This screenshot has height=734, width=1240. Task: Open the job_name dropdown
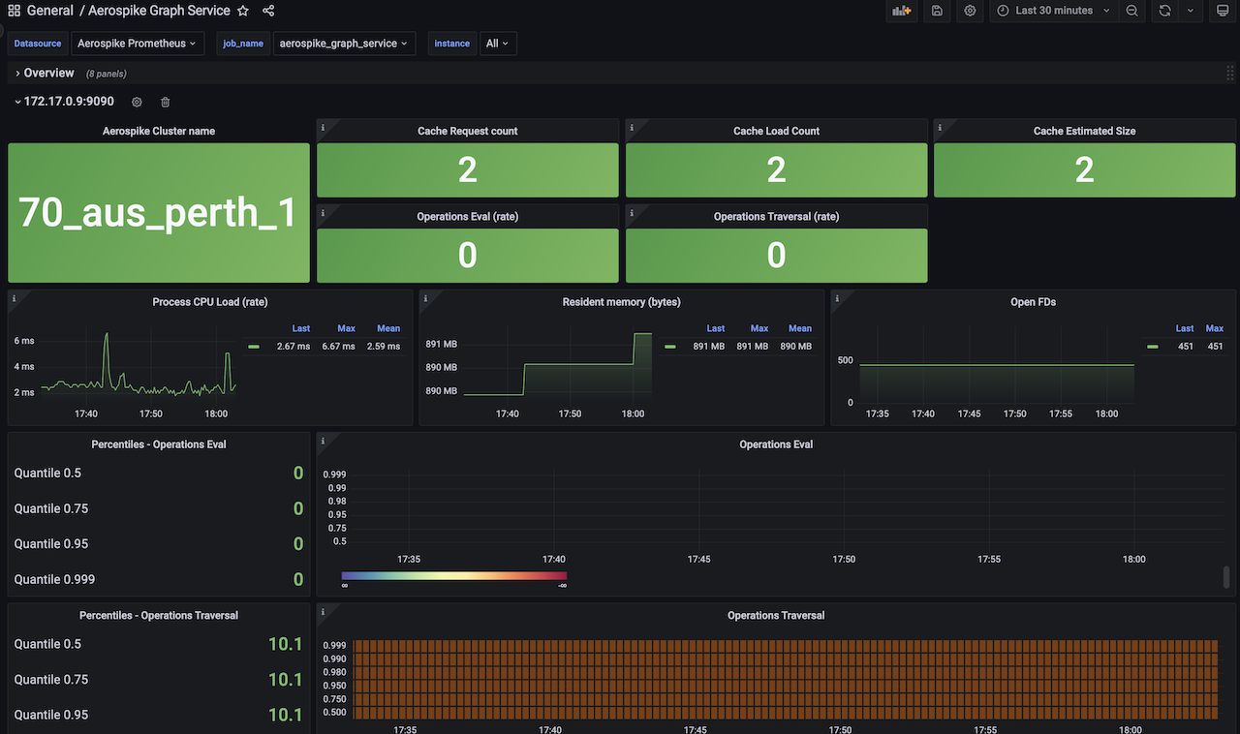[x=345, y=44]
